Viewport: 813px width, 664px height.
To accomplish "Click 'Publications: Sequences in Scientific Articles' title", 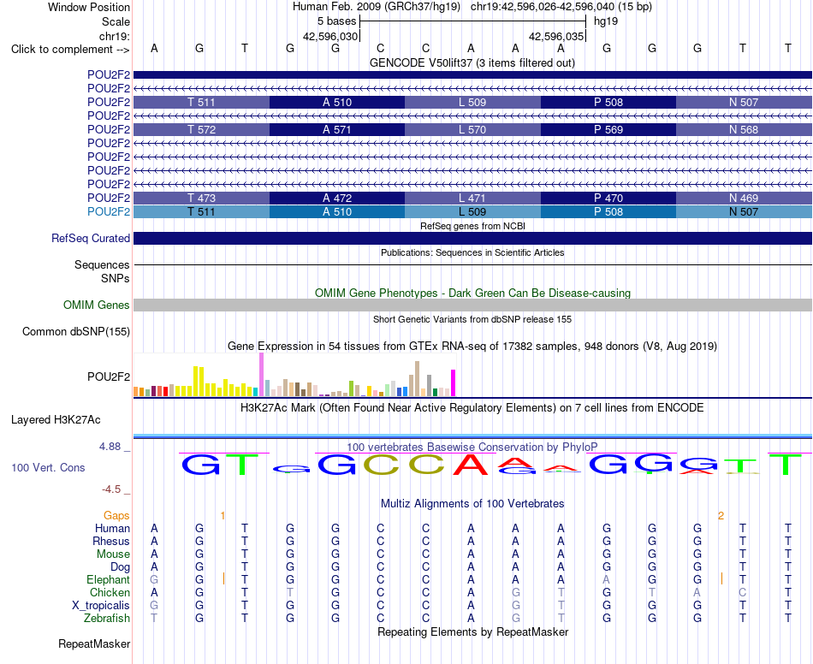I will (472, 252).
